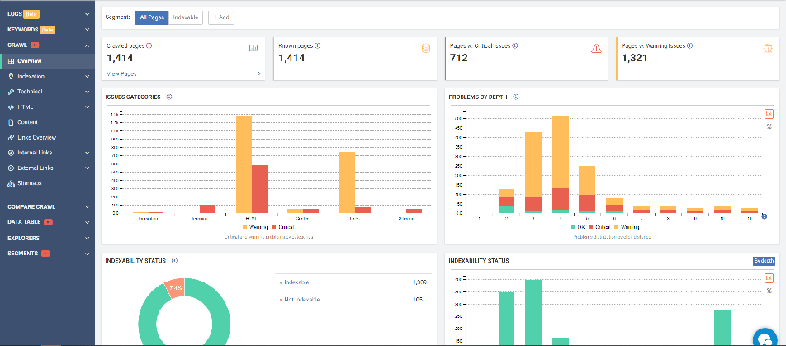Image resolution: width=786 pixels, height=346 pixels.
Task: Click info icon next to Issues Categories
Action: click(x=168, y=97)
